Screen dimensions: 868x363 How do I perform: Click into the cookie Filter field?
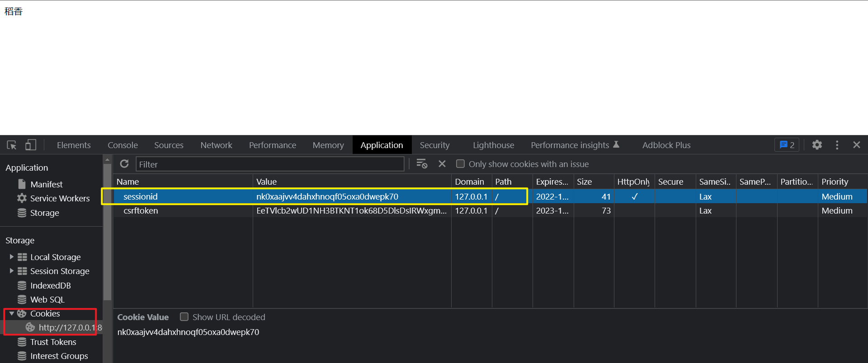click(x=270, y=164)
